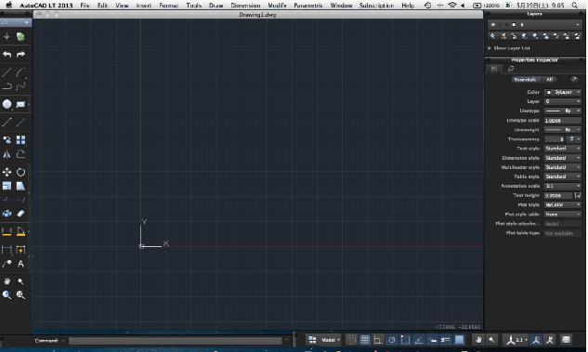Toggle auto-add annotation scales in status bar
The image size is (588, 352).
[549, 340]
